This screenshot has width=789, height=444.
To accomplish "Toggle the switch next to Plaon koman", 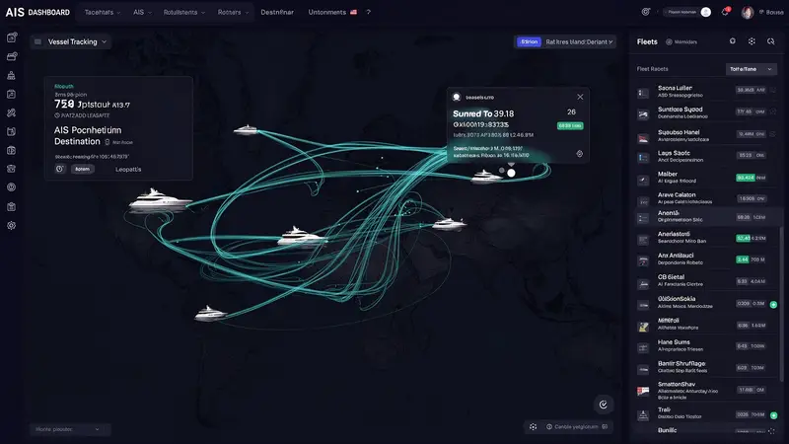I will click(705, 12).
